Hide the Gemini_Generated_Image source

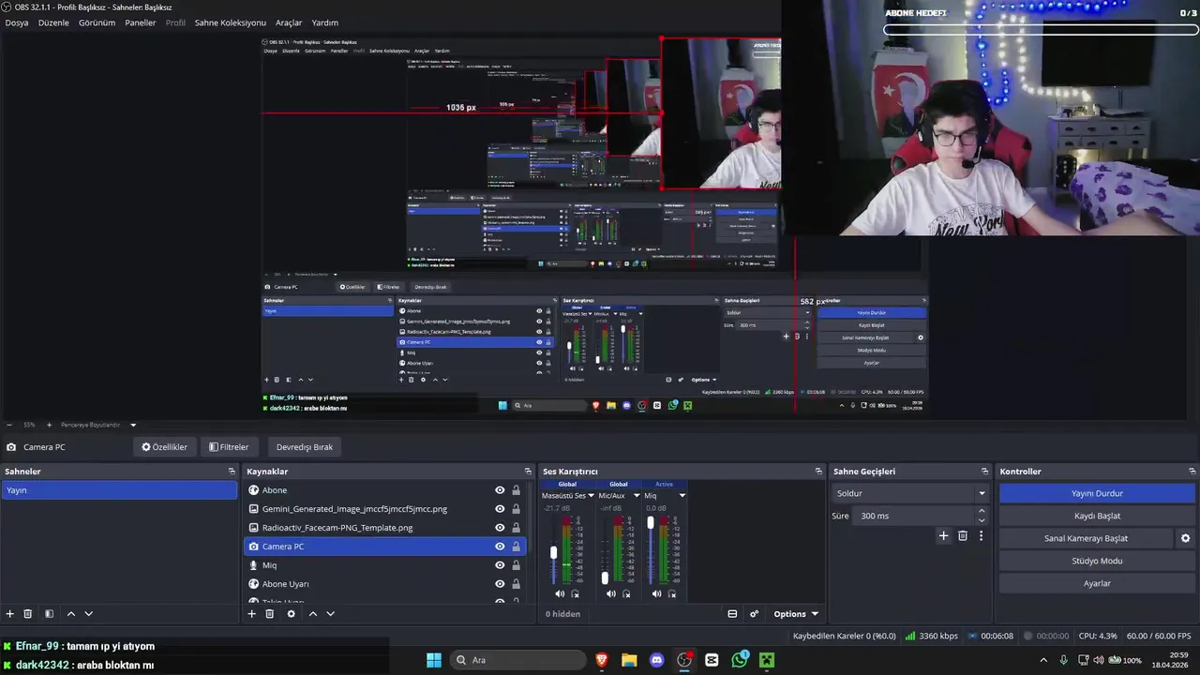point(500,509)
